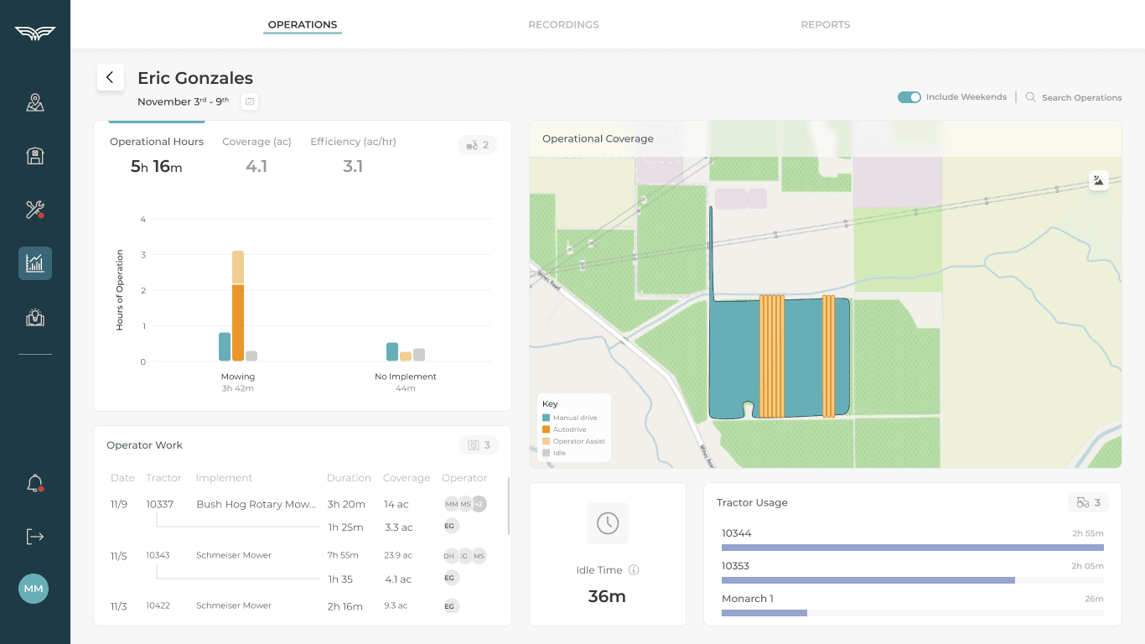Click the Idle Time info icon
The height and width of the screenshot is (644, 1145).
(x=634, y=570)
